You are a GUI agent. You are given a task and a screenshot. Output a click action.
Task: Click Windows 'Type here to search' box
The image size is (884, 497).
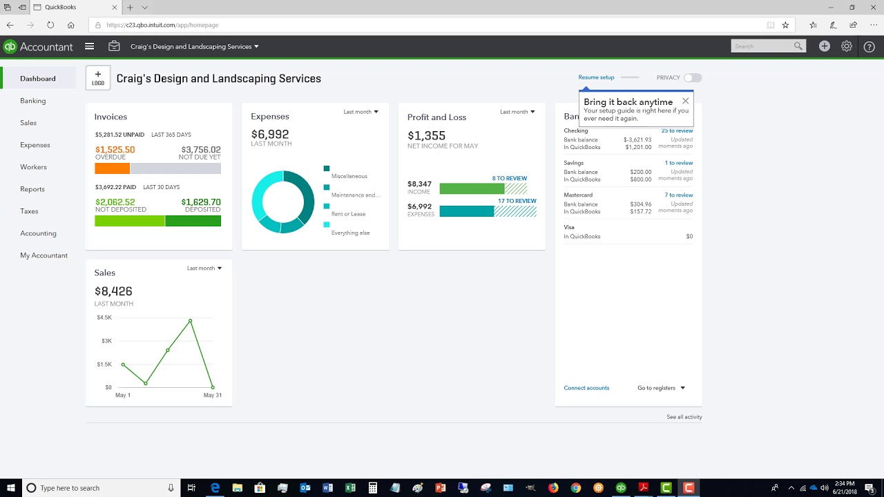(x=100, y=488)
